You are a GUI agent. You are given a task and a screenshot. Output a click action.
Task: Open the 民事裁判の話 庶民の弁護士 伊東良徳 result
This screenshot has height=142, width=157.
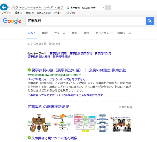coord(79,70)
